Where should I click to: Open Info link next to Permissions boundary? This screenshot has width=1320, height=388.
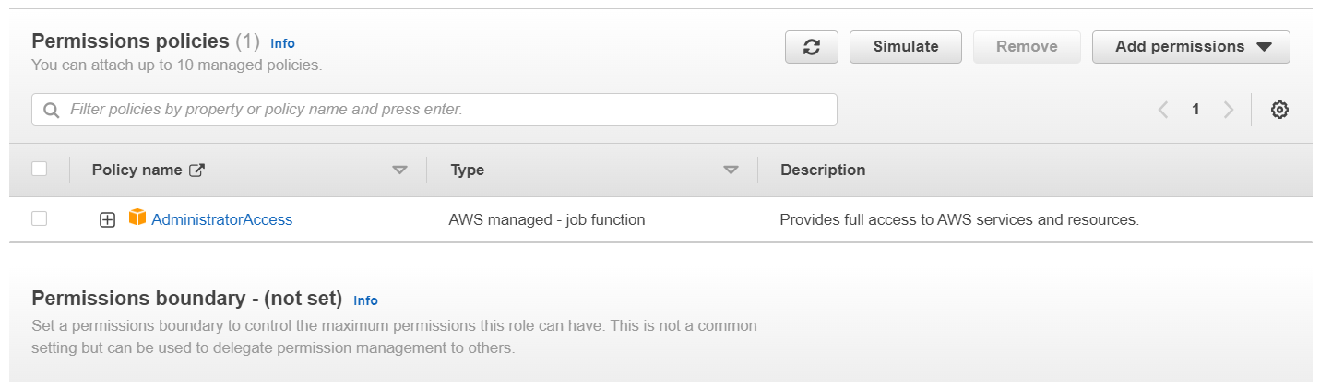click(365, 300)
